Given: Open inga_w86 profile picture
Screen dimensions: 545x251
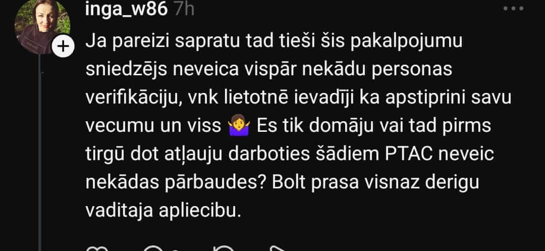Looking at the screenshot, I should coord(42,26).
